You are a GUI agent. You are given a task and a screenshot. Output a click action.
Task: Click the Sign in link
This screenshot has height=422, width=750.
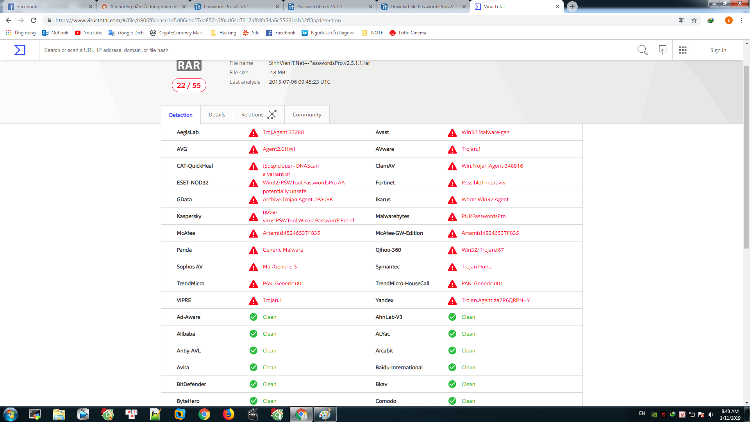(718, 50)
